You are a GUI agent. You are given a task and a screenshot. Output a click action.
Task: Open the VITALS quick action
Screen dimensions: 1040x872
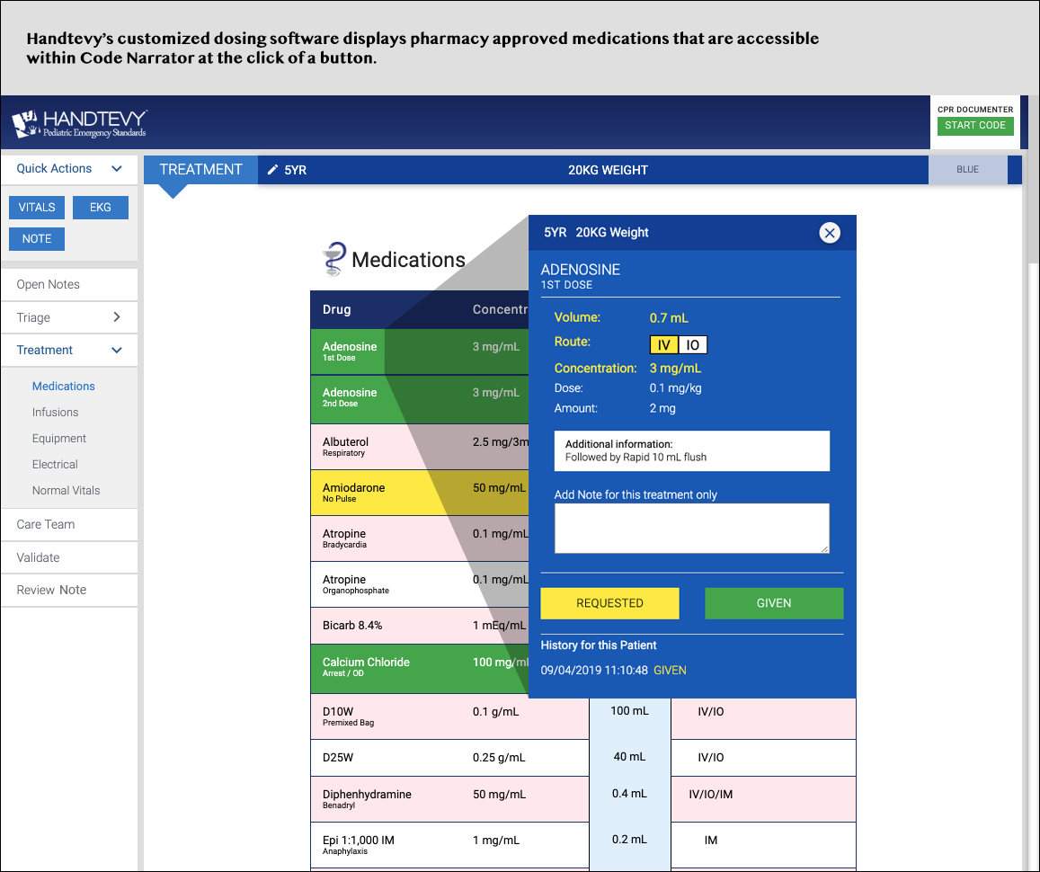(x=37, y=208)
